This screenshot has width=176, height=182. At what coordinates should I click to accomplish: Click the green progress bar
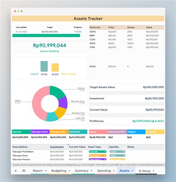click(46, 35)
